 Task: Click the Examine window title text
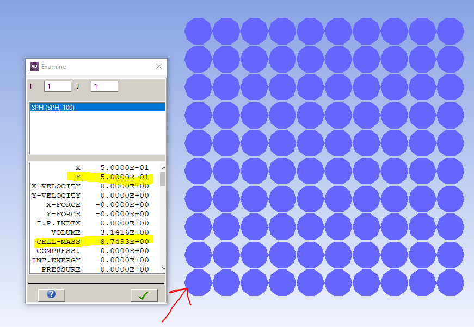(53, 67)
